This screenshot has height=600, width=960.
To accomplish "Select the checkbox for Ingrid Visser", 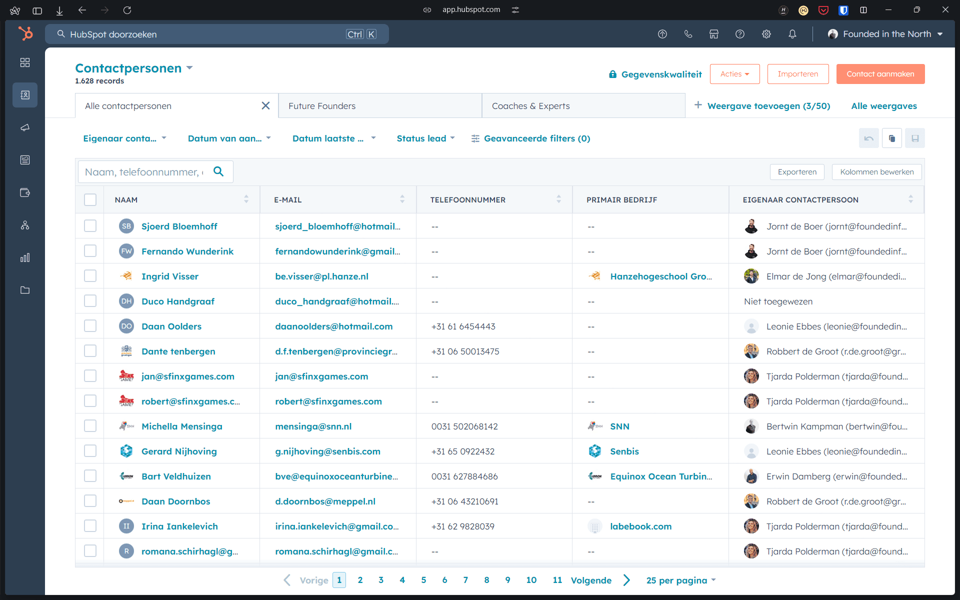I will tap(90, 276).
